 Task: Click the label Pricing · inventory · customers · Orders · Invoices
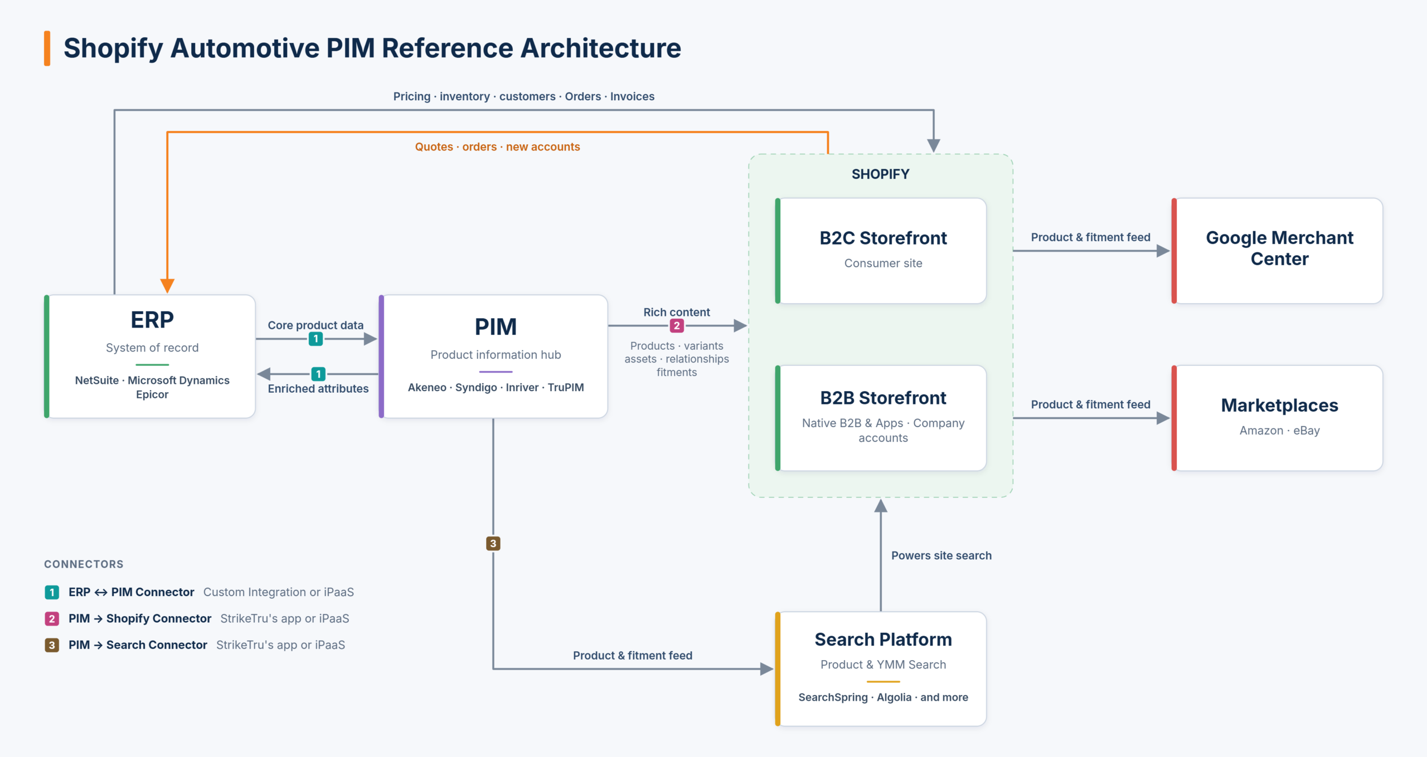click(x=524, y=96)
